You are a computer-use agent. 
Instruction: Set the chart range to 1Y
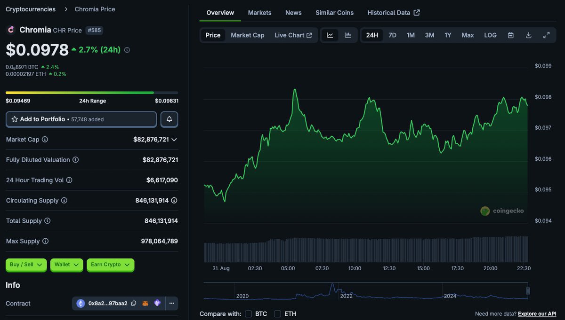click(448, 35)
